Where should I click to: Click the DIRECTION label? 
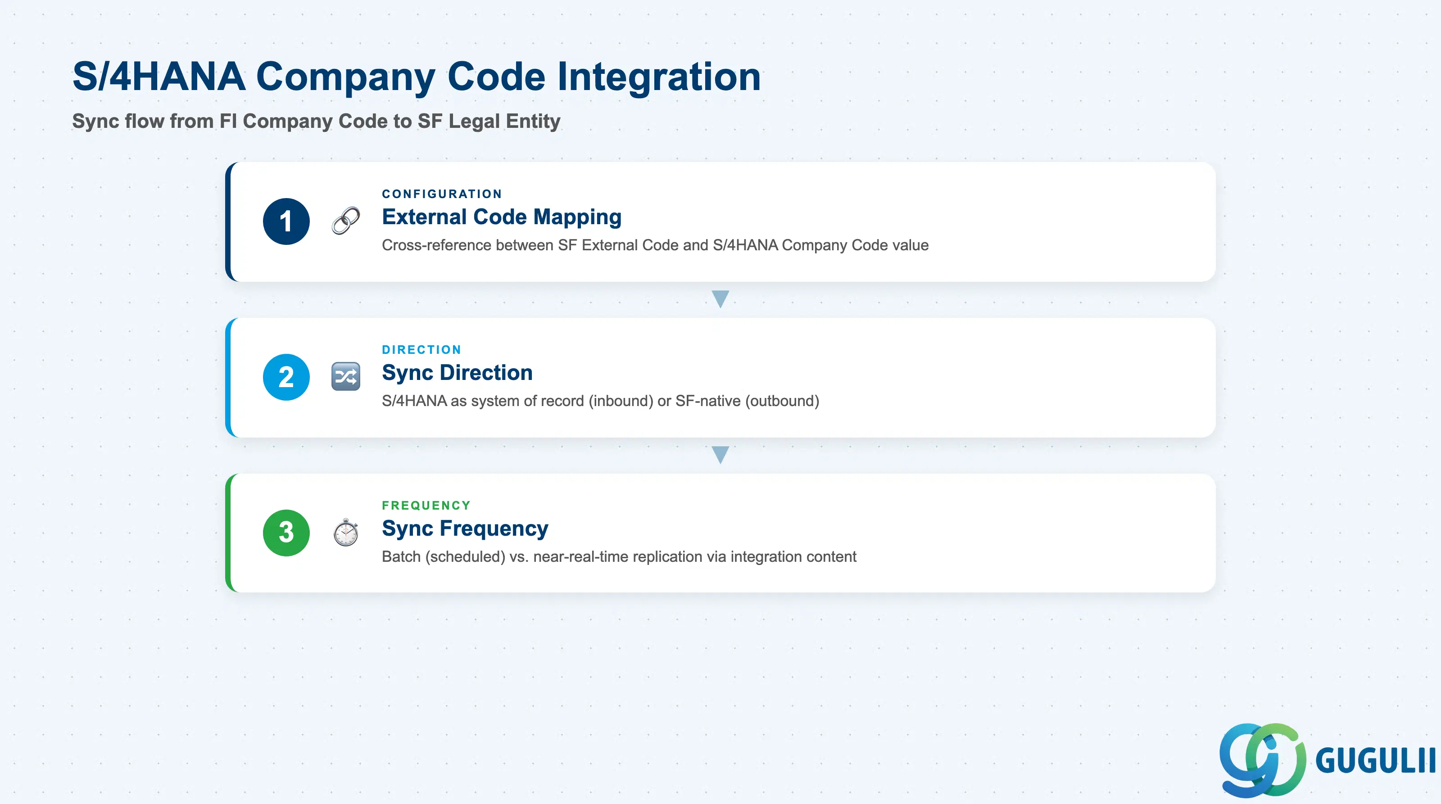421,349
